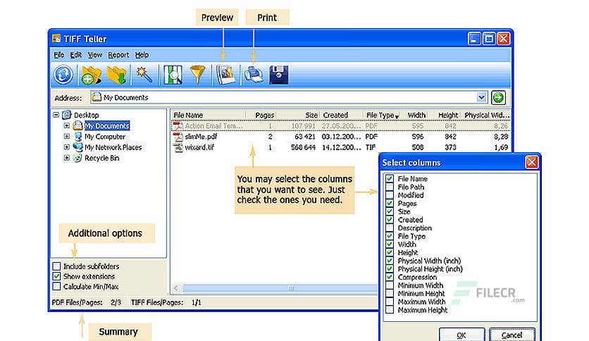Open the Edit menu
Image resolution: width=589 pixels, height=341 pixels.
click(x=76, y=55)
